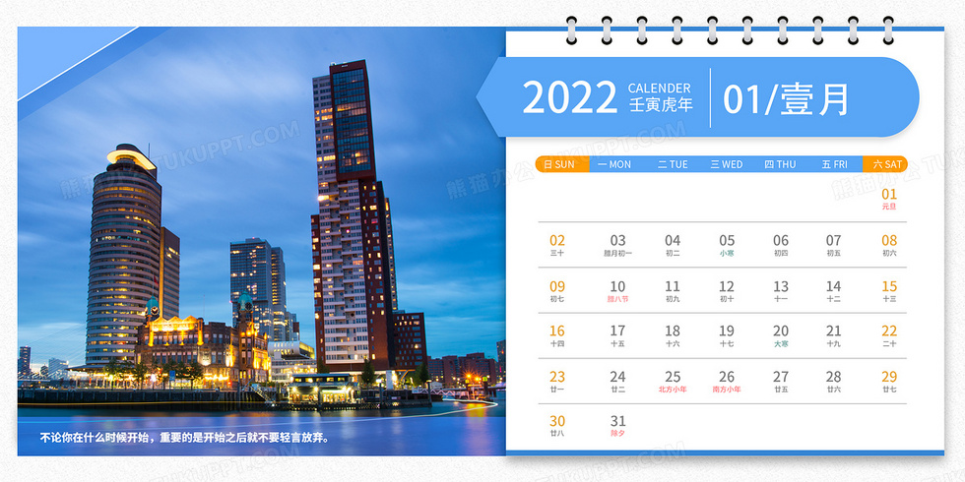
Task: Click the 2022 year heading
Action: click(569, 97)
